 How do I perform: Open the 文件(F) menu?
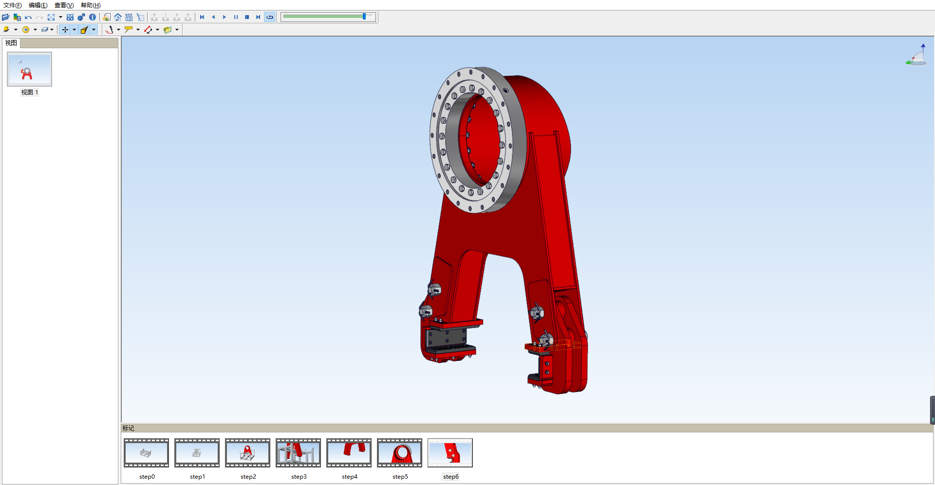click(12, 5)
